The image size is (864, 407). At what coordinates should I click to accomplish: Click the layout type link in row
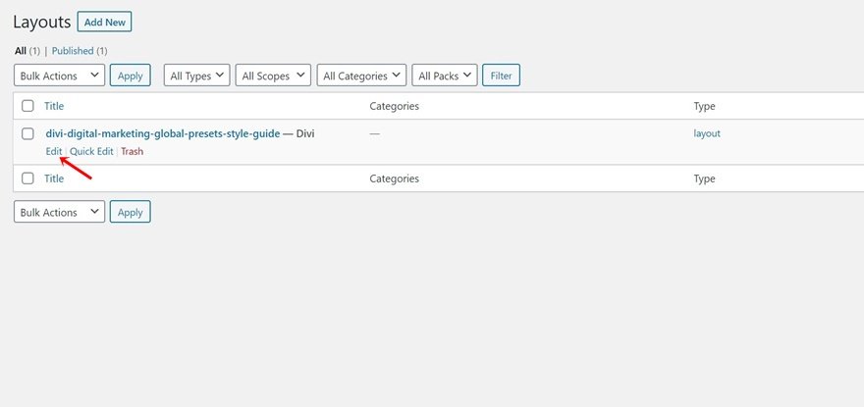click(x=707, y=133)
